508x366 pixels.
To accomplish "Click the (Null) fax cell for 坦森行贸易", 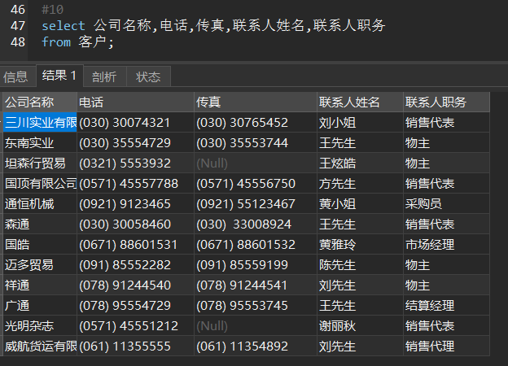I will tap(212, 163).
